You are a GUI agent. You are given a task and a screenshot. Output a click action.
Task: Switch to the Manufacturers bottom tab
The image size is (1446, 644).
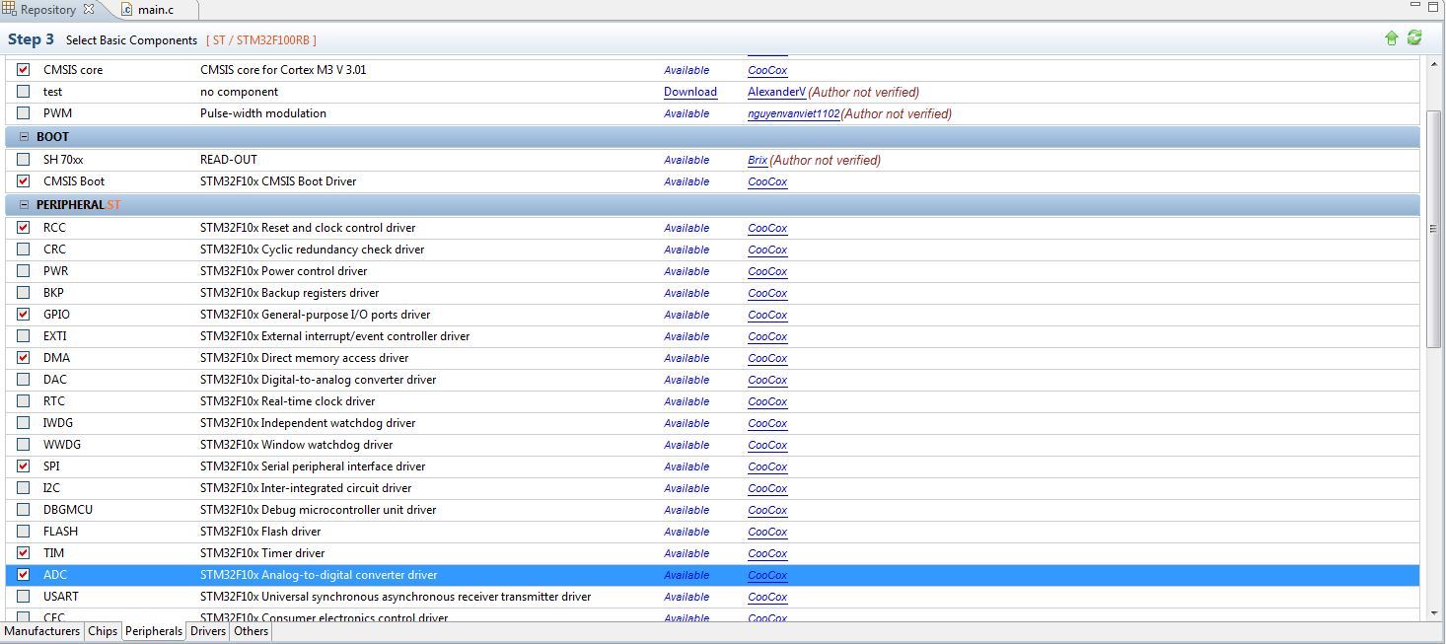click(41, 631)
